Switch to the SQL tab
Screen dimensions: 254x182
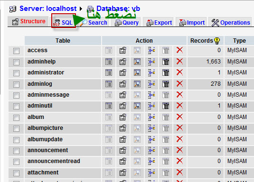(x=63, y=22)
